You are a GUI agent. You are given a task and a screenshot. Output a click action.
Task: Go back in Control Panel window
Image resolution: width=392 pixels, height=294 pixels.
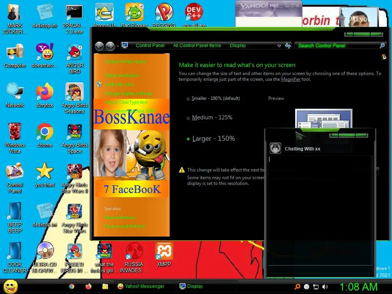point(100,46)
